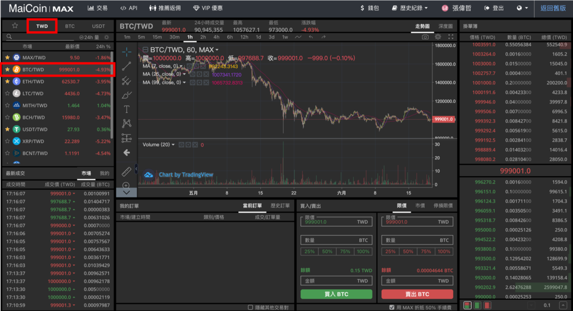573x311 pixels.
Task: Open the favorites star tab
Action: [x=15, y=26]
